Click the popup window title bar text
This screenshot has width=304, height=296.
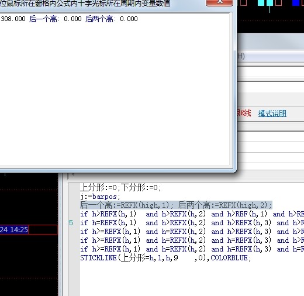(85, 4)
